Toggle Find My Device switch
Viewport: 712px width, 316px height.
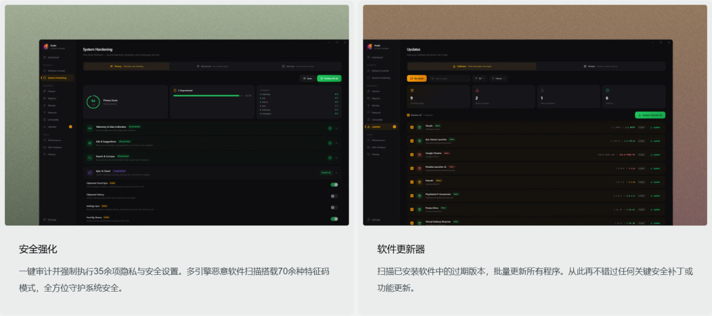334,219
